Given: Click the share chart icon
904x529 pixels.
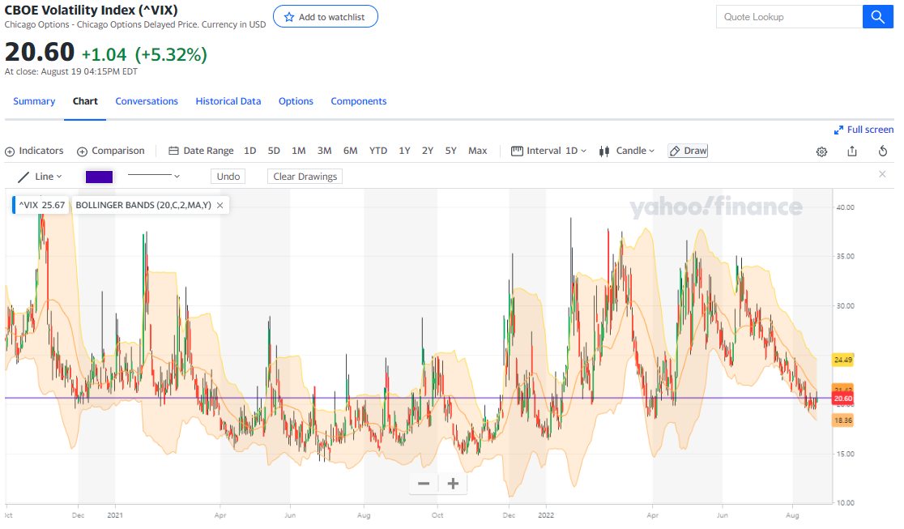Looking at the screenshot, I should point(852,151).
